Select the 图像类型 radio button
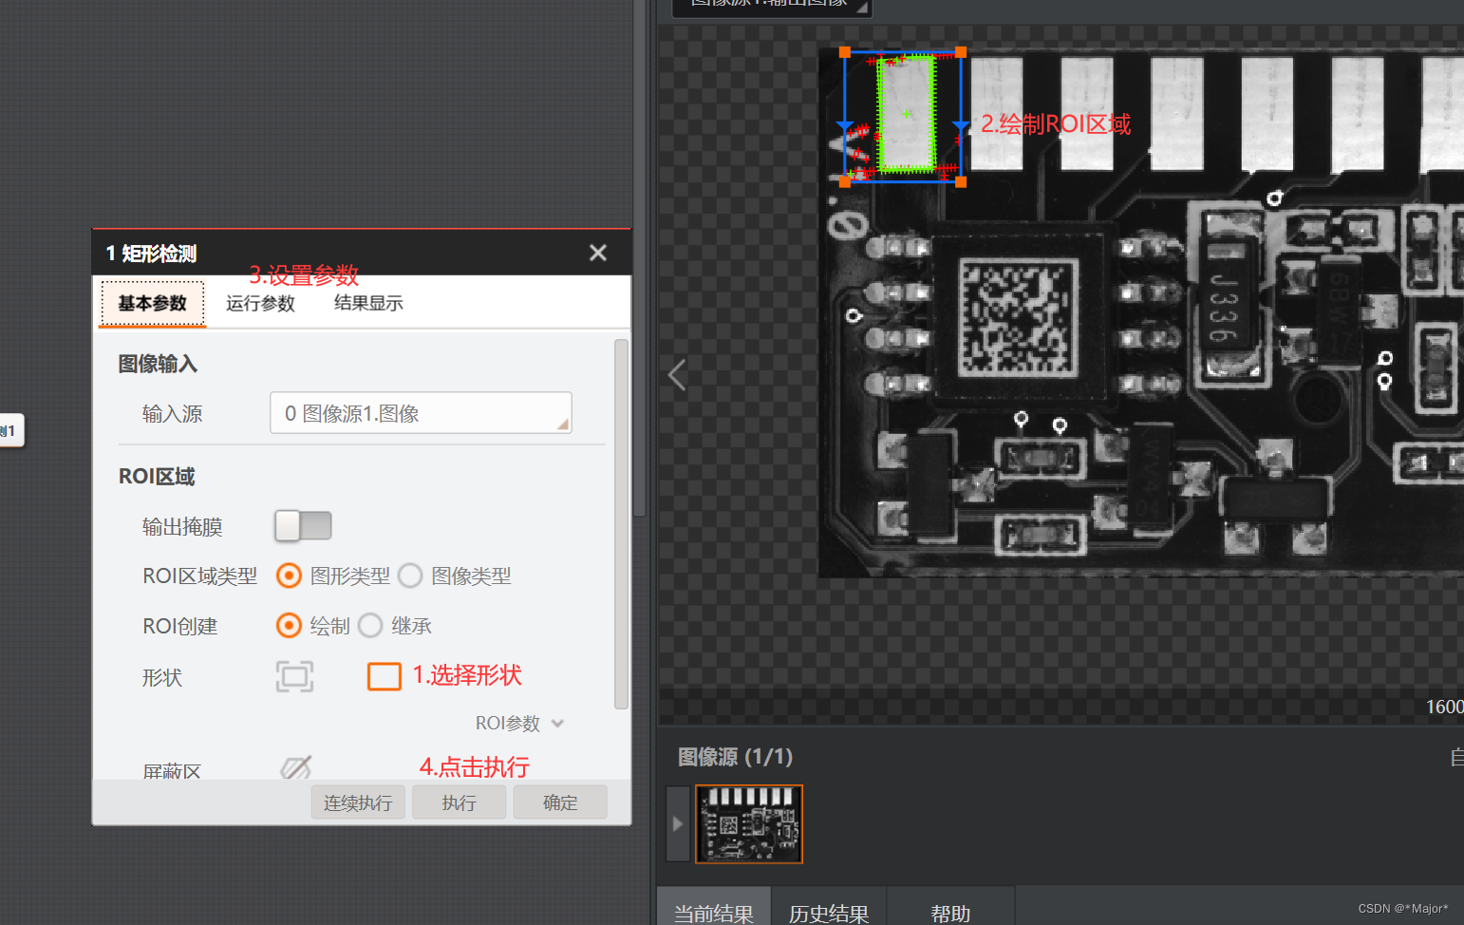The width and height of the screenshot is (1464, 925). (410, 576)
